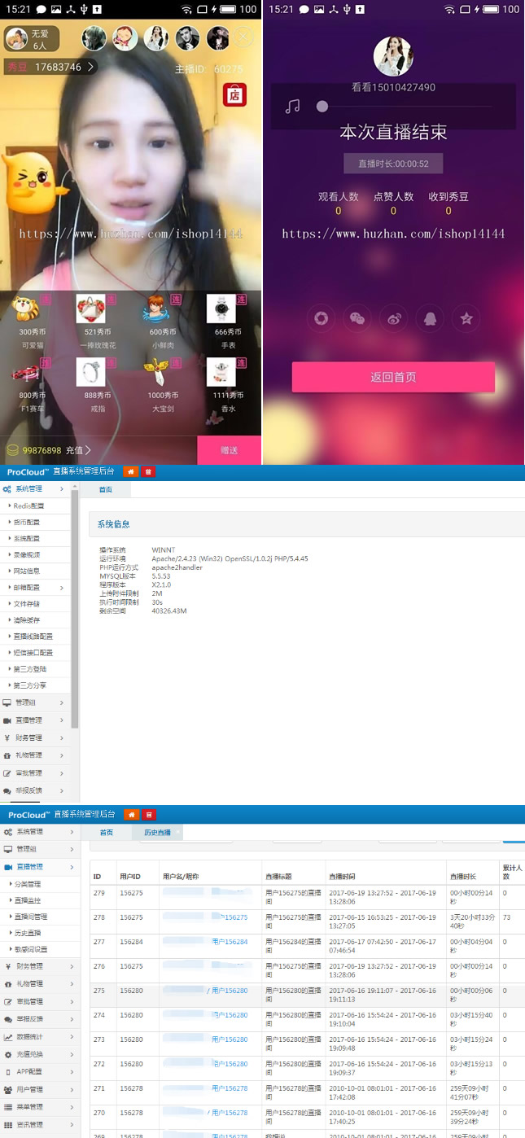Share via the QQ penguin icon
This screenshot has width=525, height=1138.
[430, 318]
